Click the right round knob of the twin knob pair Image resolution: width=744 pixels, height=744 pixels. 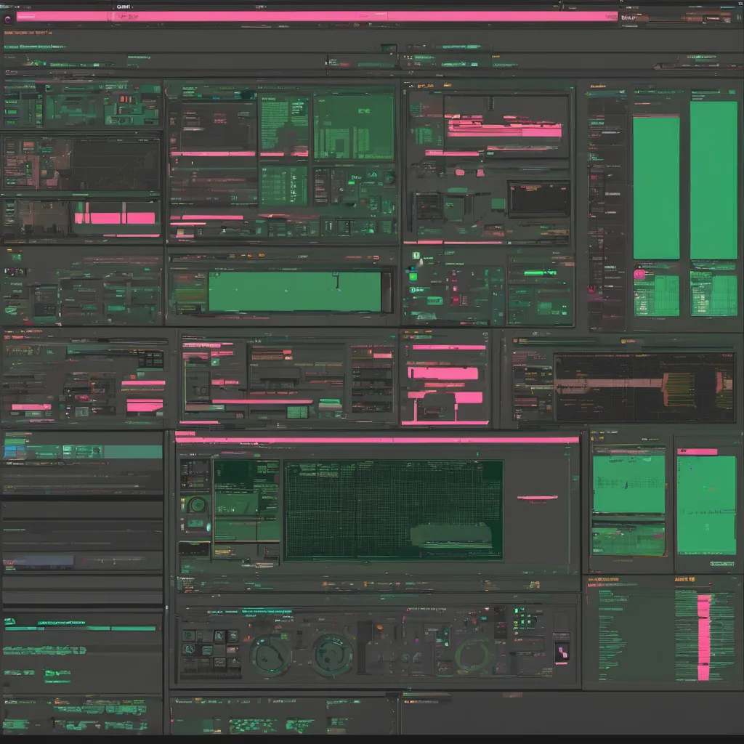333,654
